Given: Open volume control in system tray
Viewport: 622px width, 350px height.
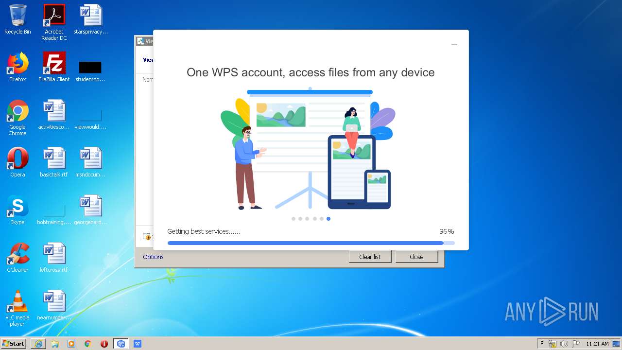Looking at the screenshot, I should [x=564, y=344].
